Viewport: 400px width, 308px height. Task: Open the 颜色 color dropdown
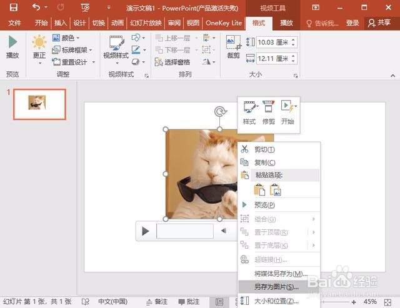[66, 38]
